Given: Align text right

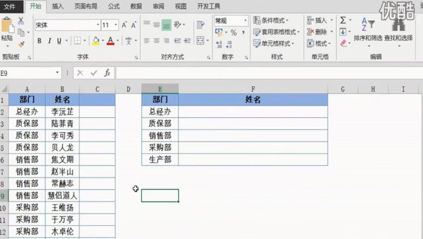Looking at the screenshot, I should pyautogui.click(x=166, y=41).
